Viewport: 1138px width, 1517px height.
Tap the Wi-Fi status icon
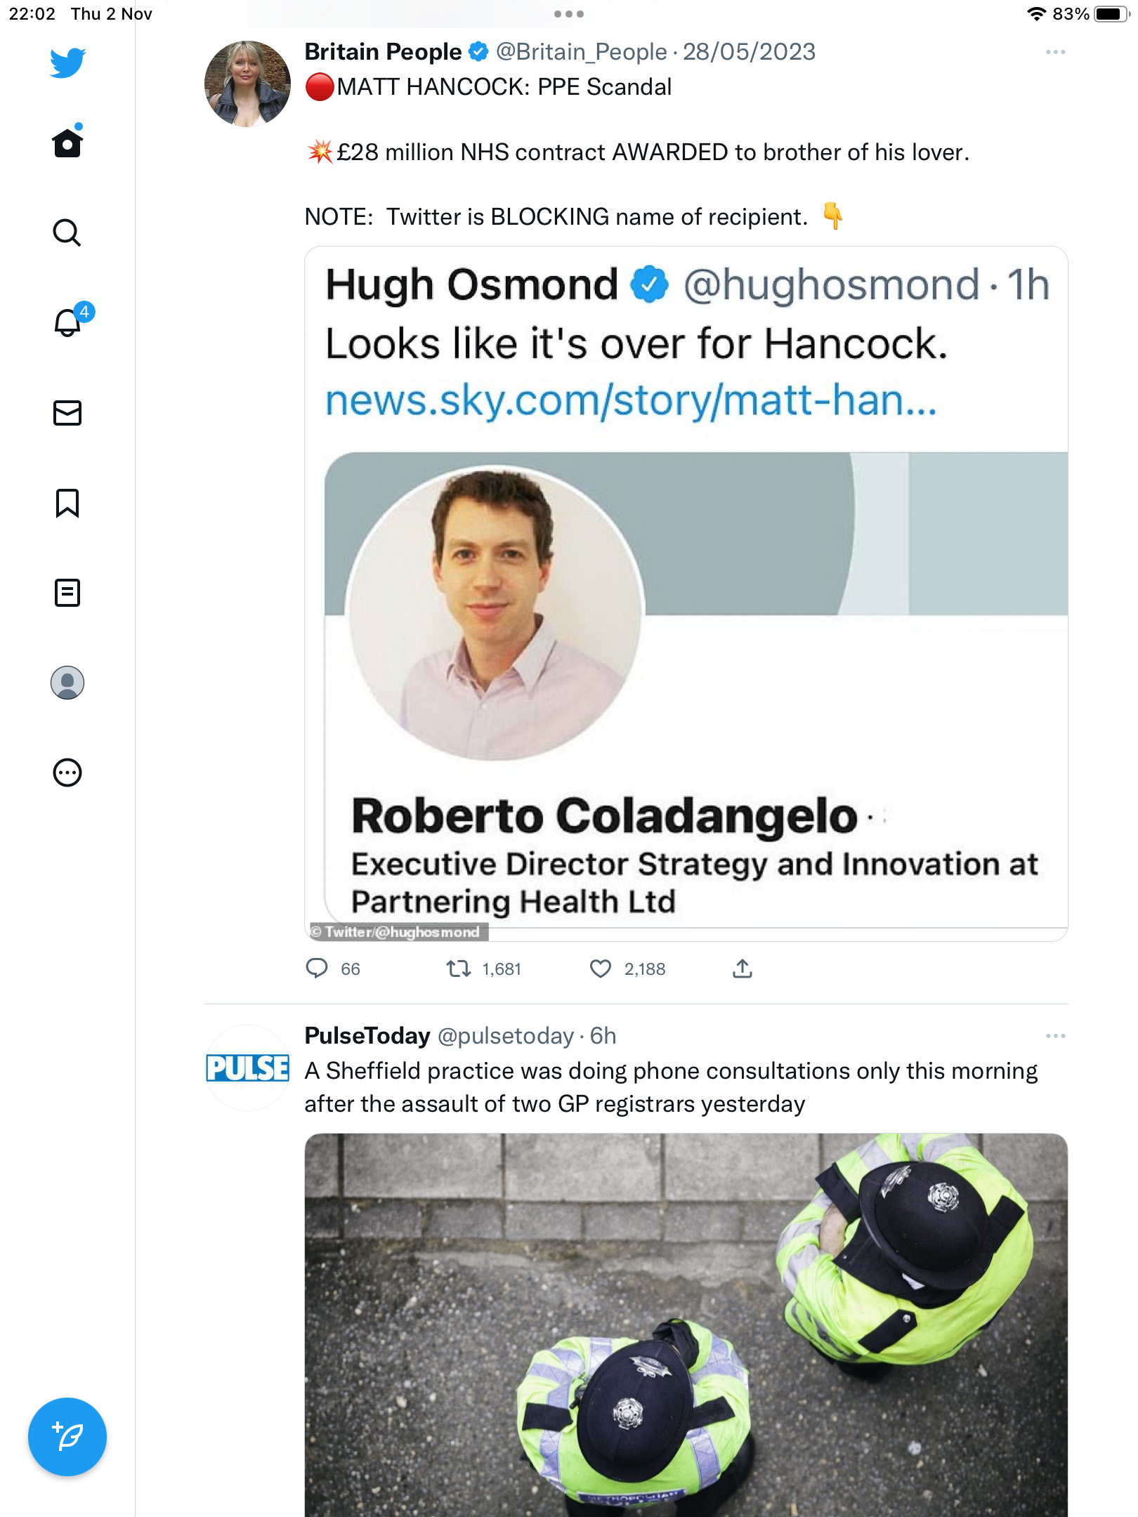(x=1037, y=14)
